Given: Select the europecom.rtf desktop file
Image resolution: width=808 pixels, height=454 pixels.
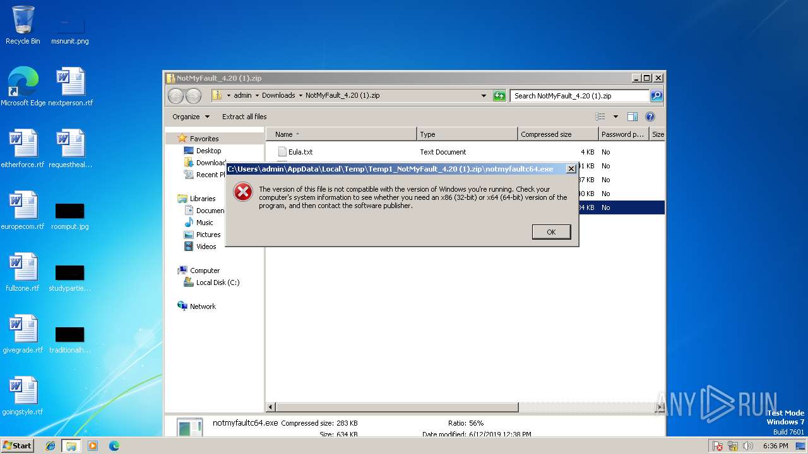Looking at the screenshot, I should [x=23, y=211].
